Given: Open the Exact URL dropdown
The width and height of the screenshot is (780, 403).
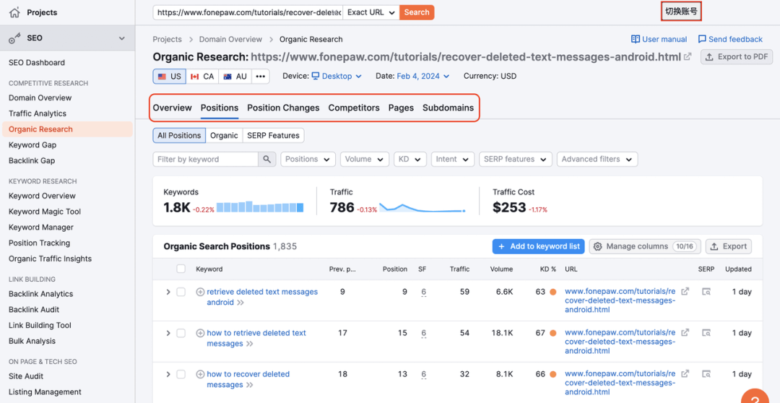Looking at the screenshot, I should click(x=370, y=12).
